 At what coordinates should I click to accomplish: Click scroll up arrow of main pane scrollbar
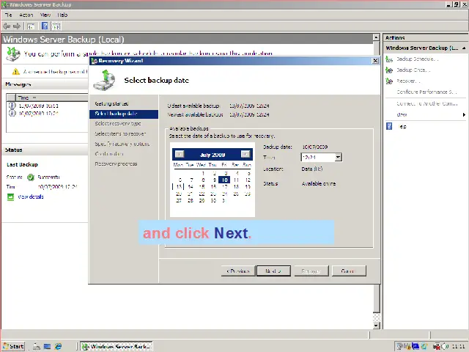(376, 37)
